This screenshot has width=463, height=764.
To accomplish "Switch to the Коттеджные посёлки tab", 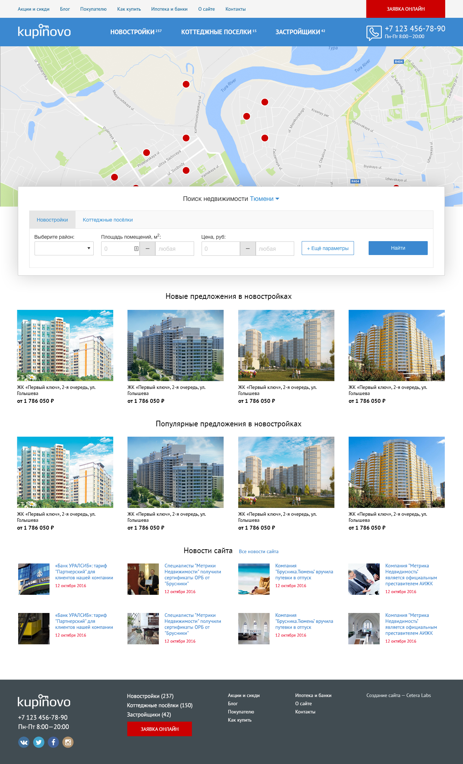I will pos(108,220).
